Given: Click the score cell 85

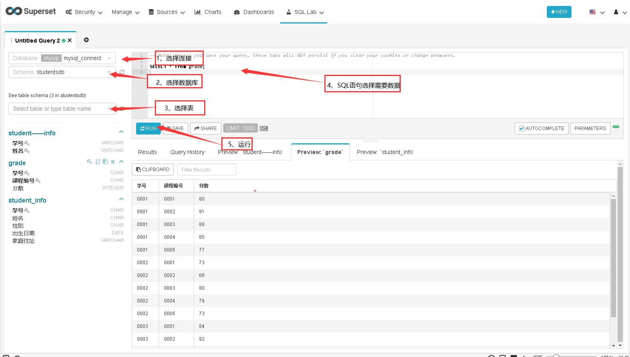Looking at the screenshot, I should coord(202,237).
